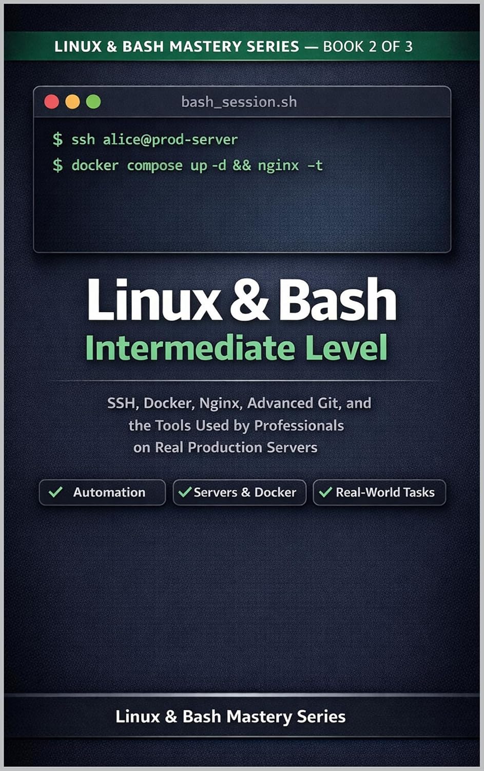The image size is (484, 771).
Task: Click the dollar prompt before ssh command
Action: (x=57, y=139)
